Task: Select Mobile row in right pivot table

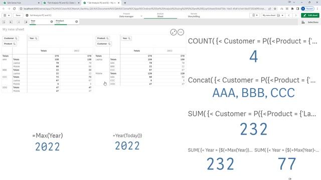Action: [x=99, y=73]
